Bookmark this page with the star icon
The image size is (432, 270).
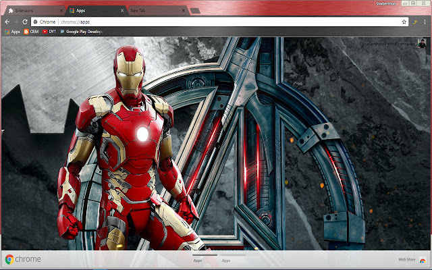tap(404, 22)
